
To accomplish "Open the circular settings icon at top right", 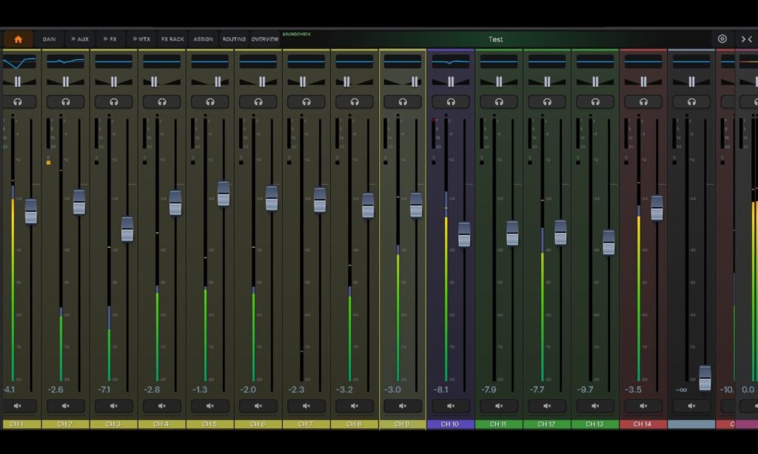I will coord(722,39).
